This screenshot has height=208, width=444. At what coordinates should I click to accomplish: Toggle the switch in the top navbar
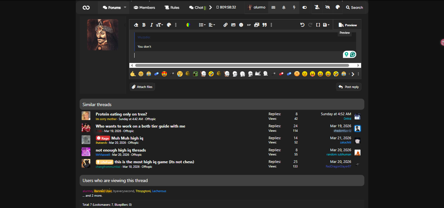305,7
